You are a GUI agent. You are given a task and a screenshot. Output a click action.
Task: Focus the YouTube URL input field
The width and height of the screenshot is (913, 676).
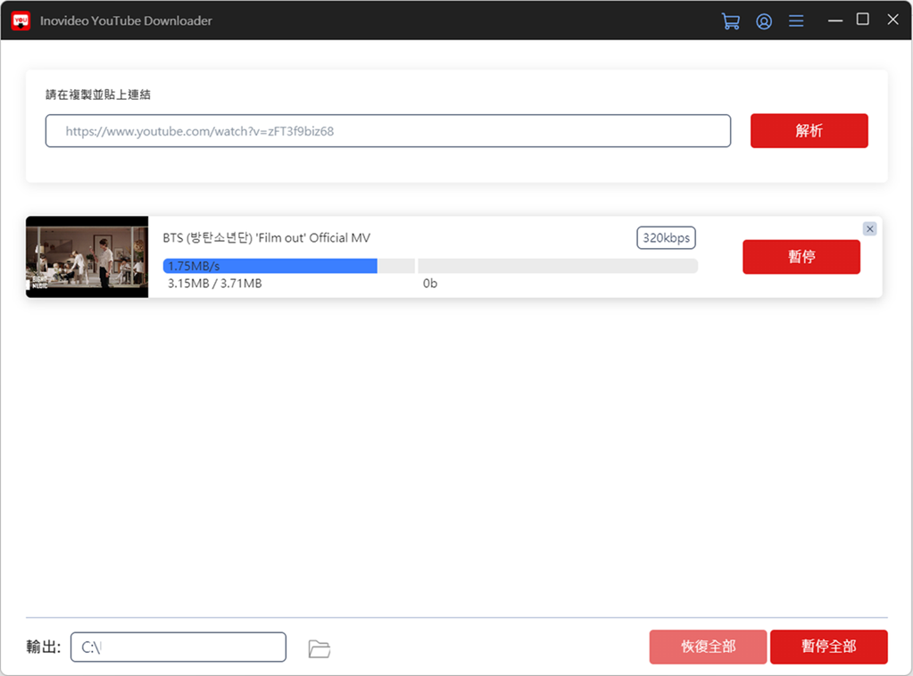coord(388,131)
